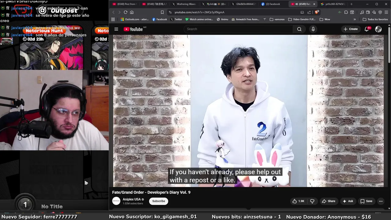Open the 'Todos los favoritos' folder

coord(375,19)
